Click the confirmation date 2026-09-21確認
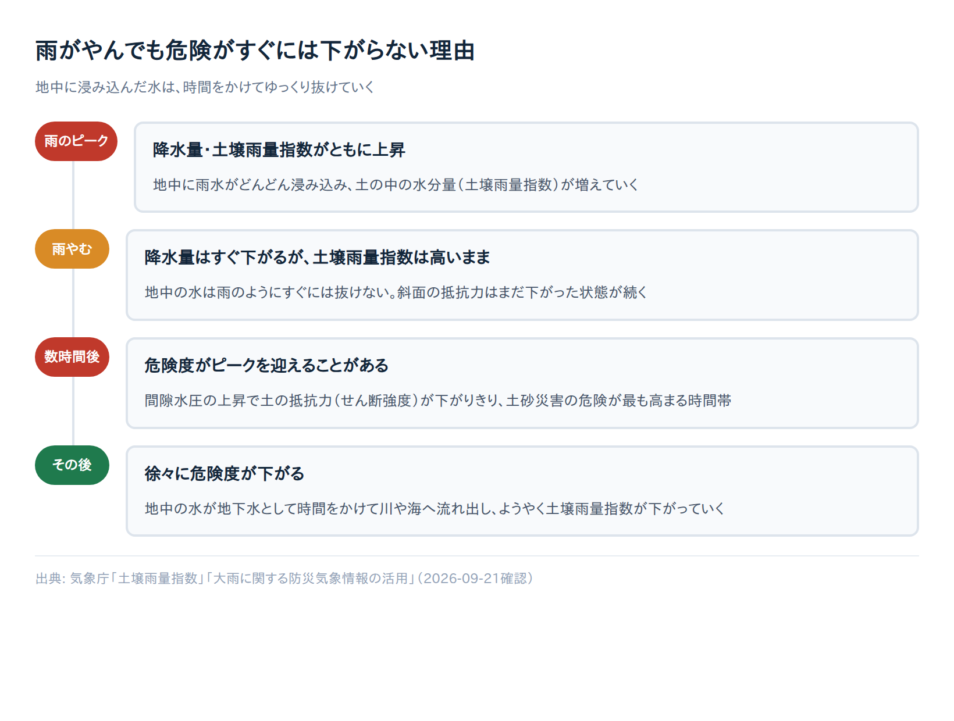The height and width of the screenshot is (721, 954). [x=475, y=579]
